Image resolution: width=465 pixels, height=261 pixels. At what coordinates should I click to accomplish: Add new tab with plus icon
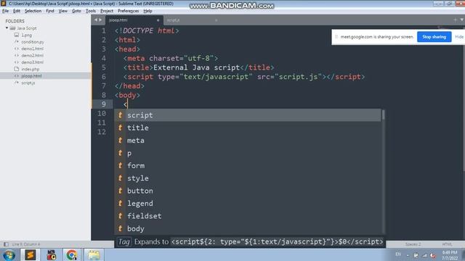[x=456, y=20]
